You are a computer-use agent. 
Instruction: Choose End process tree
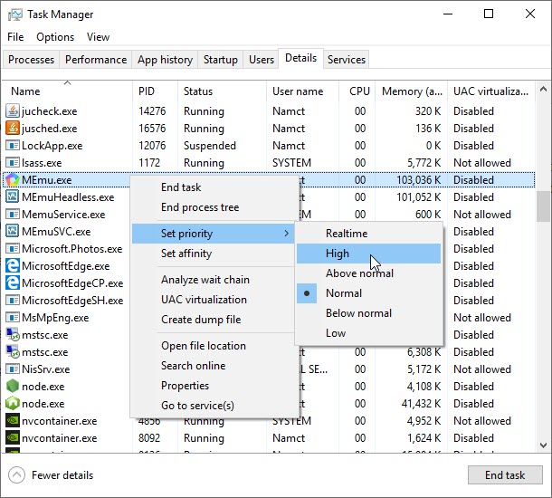pos(213,207)
